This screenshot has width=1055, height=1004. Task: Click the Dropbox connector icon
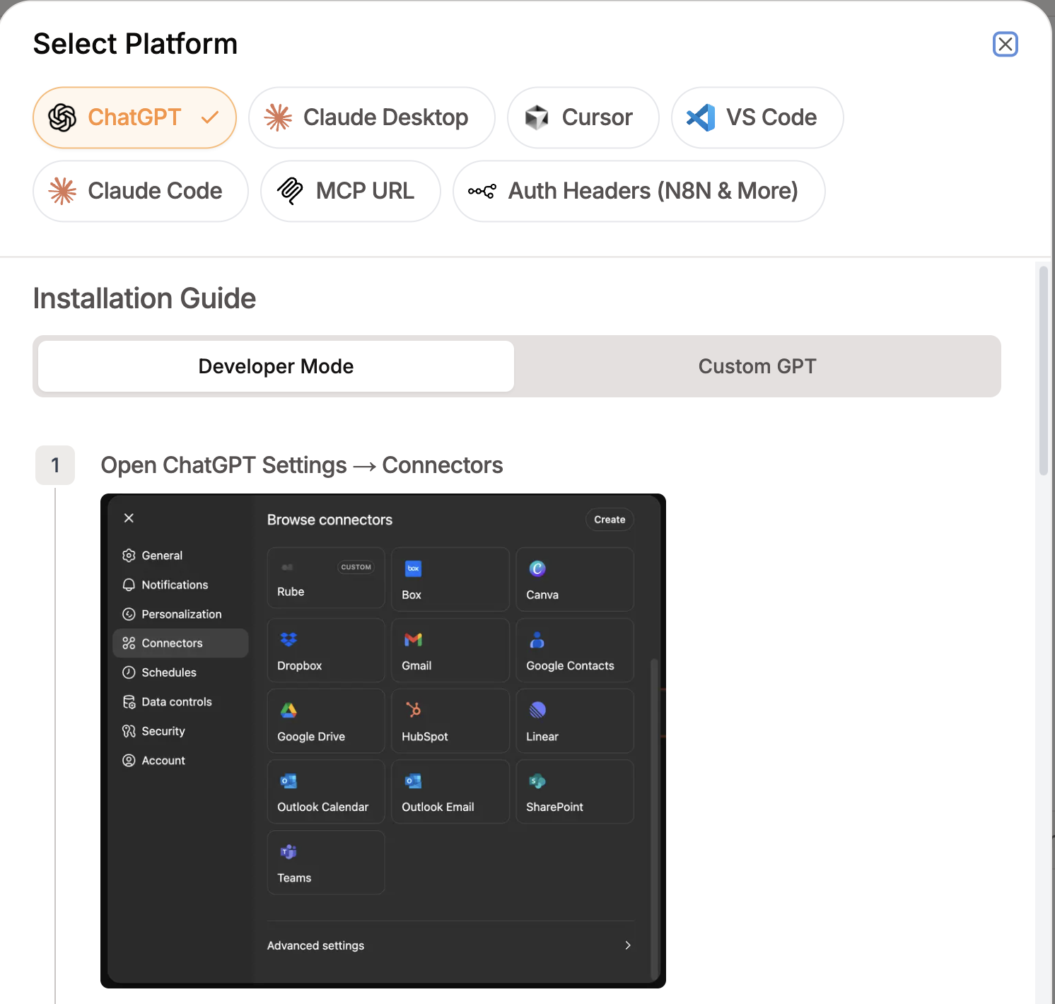pos(288,639)
